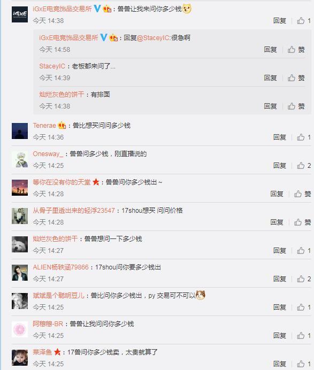Screen dimensions: 314x370
Task: Open ALIEN杨轶涵79866 username link
Action: coord(60,267)
